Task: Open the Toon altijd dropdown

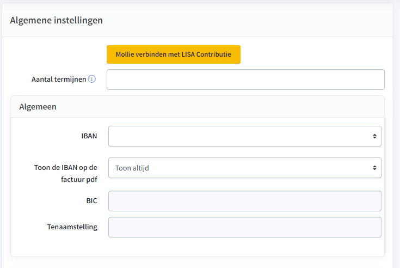Action: (x=245, y=168)
